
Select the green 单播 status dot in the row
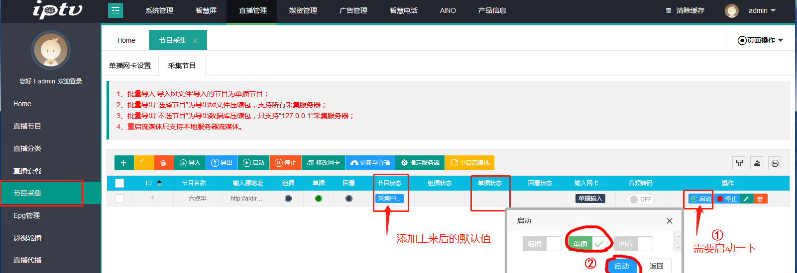click(319, 199)
